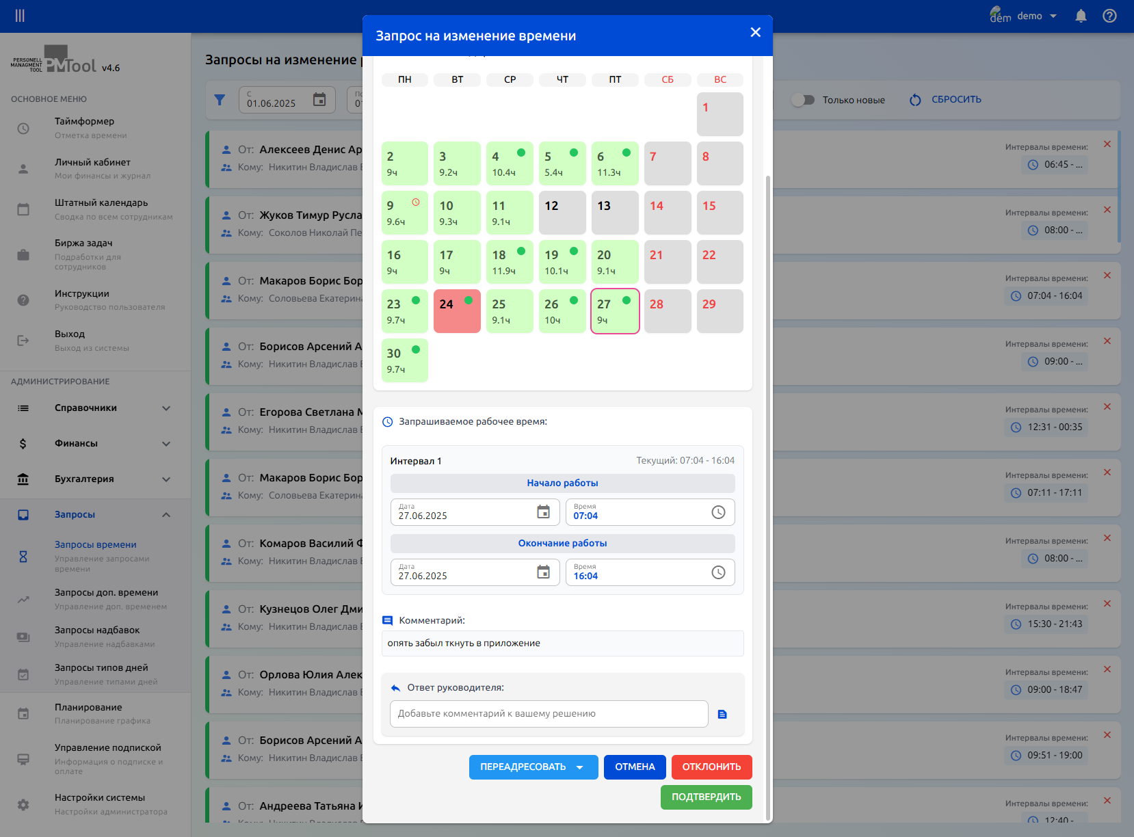The height and width of the screenshot is (837, 1134).
Task: Select June 27 in the calendar
Action: pos(615,311)
